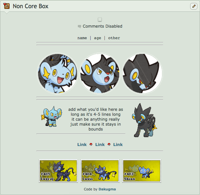Click the #405 Luxray stamp
Image resolution: width=200 pixels, height=195 pixels.
click(58, 171)
